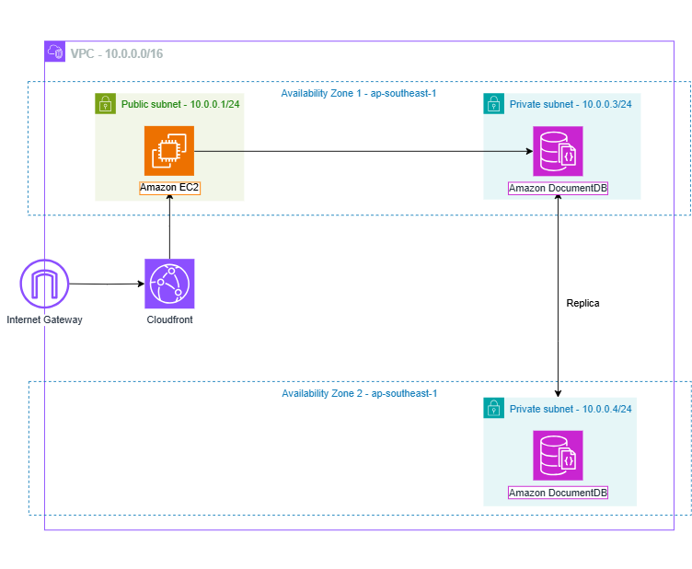Viewport: 692px width, 569px height.
Task: Select the VPC cloud icon
Action: pos(55,52)
